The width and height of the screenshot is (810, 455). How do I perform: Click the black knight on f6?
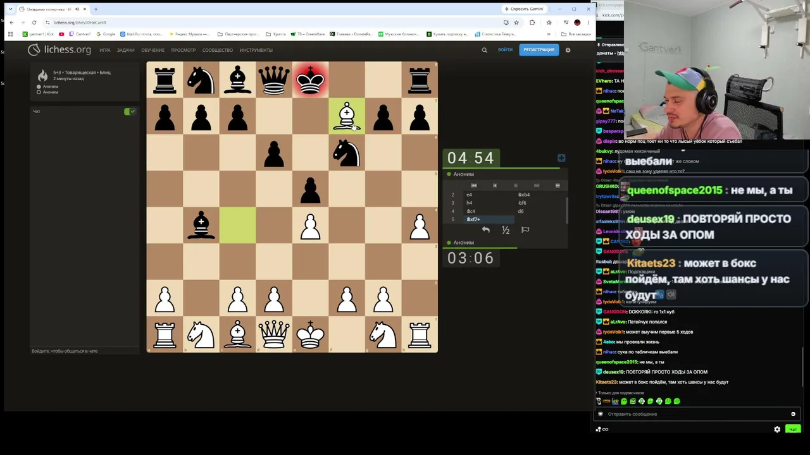click(x=347, y=153)
